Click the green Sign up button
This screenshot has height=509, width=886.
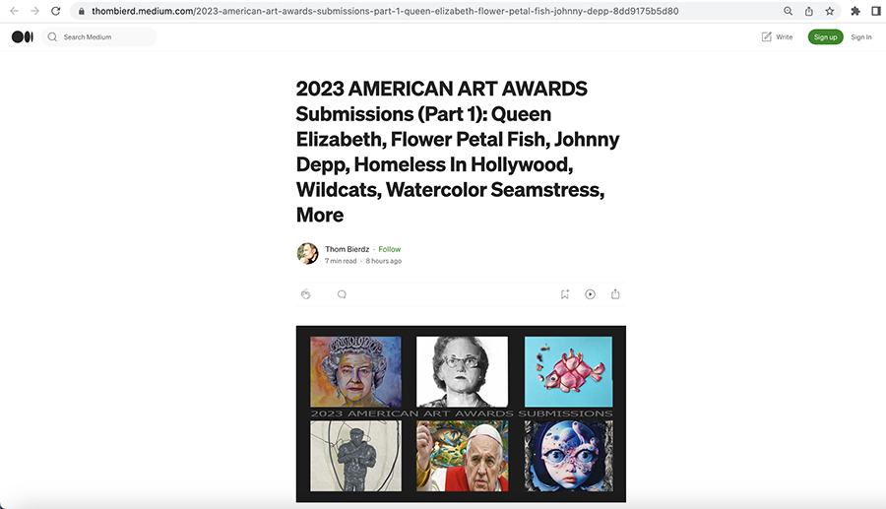click(x=825, y=36)
